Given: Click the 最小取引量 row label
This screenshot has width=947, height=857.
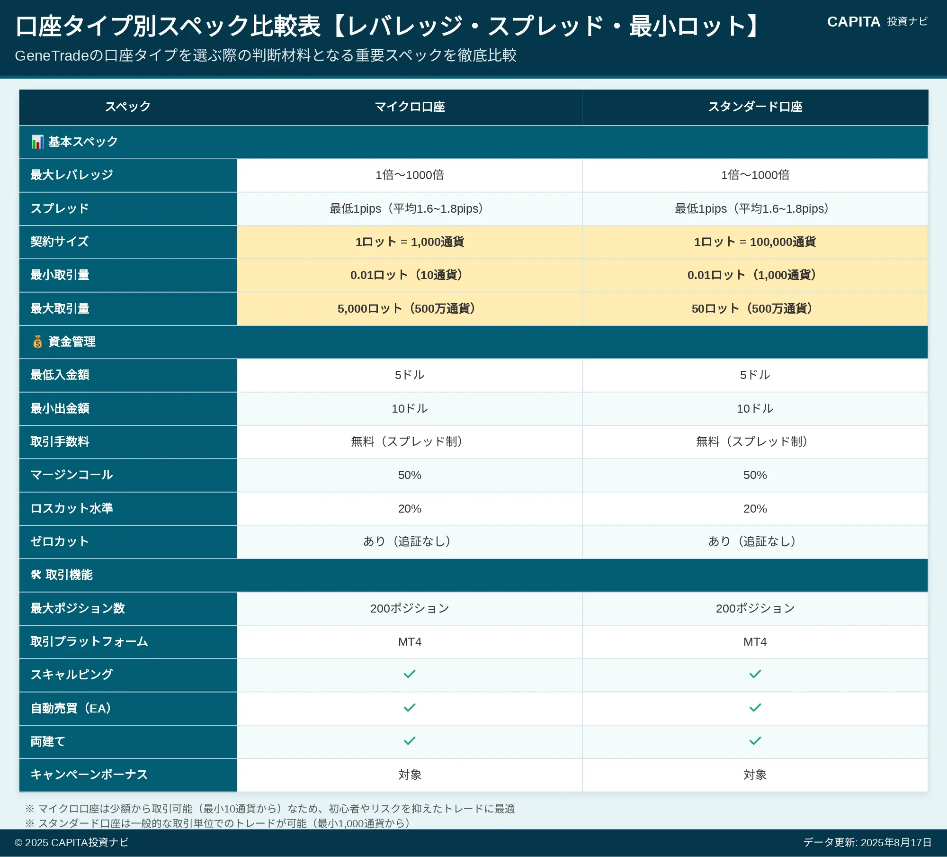Looking at the screenshot, I should point(128,275).
